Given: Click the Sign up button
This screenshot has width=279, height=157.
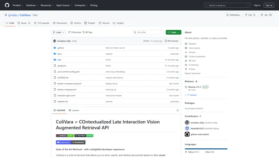Looking at the screenshot, I should coord(269,5).
